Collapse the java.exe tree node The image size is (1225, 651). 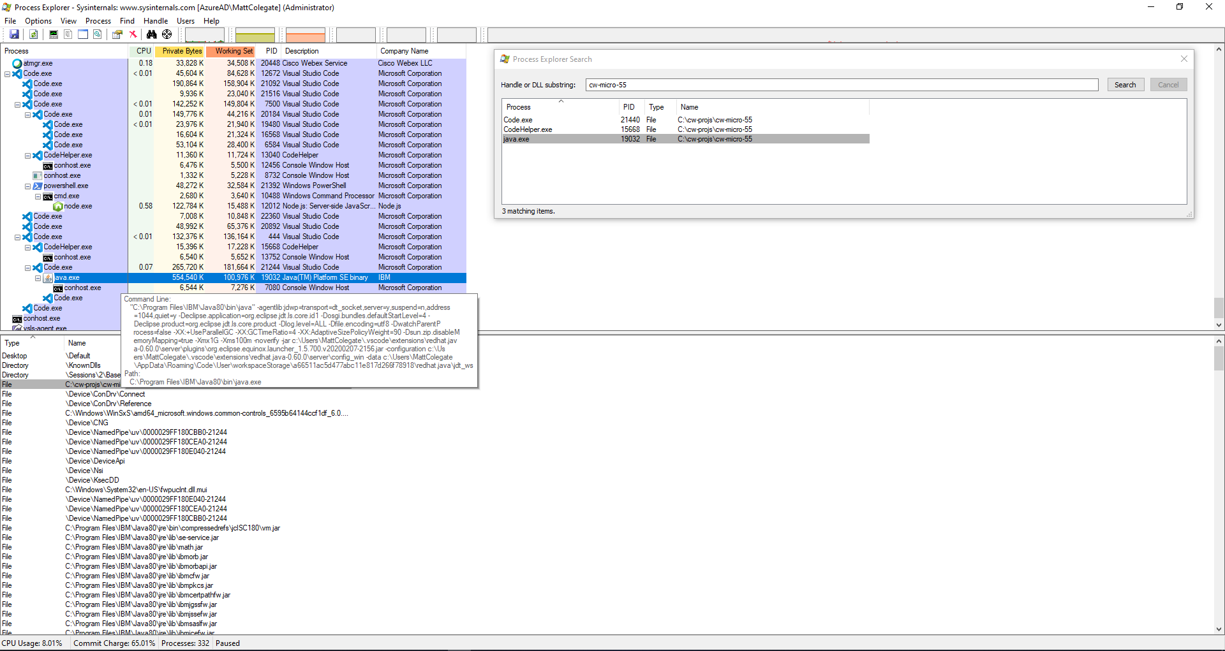pos(38,277)
